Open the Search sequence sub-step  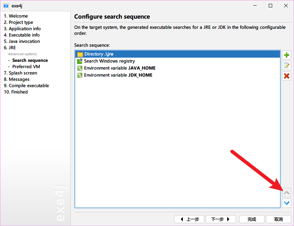click(x=30, y=60)
